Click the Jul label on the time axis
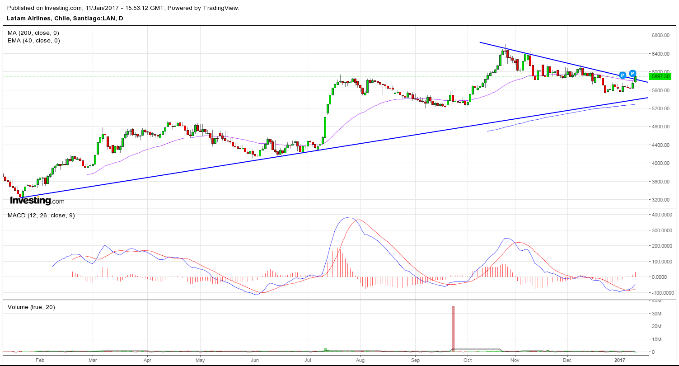The height and width of the screenshot is (366, 679). 308,361
